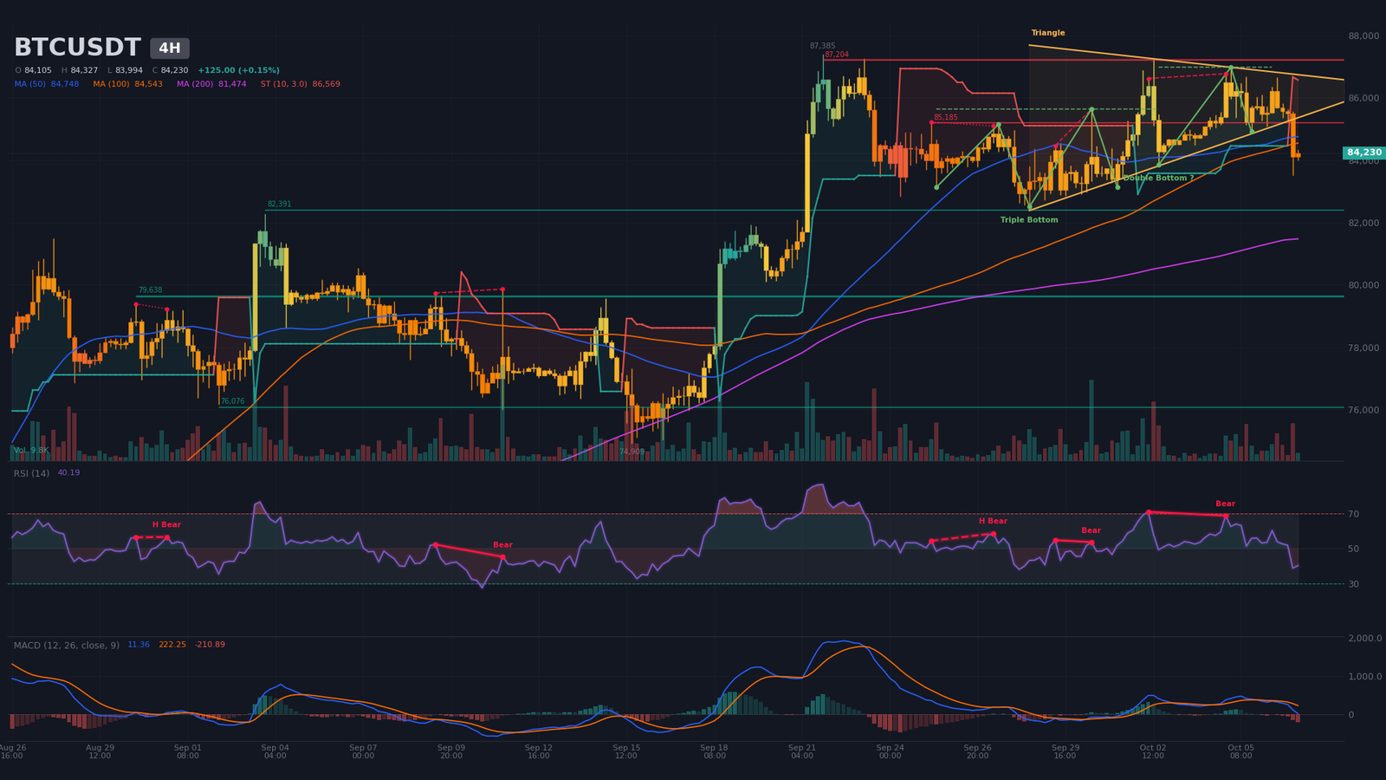This screenshot has width=1386, height=780.
Task: Click the Oct 05 08:00 date label
Action: (x=1240, y=751)
